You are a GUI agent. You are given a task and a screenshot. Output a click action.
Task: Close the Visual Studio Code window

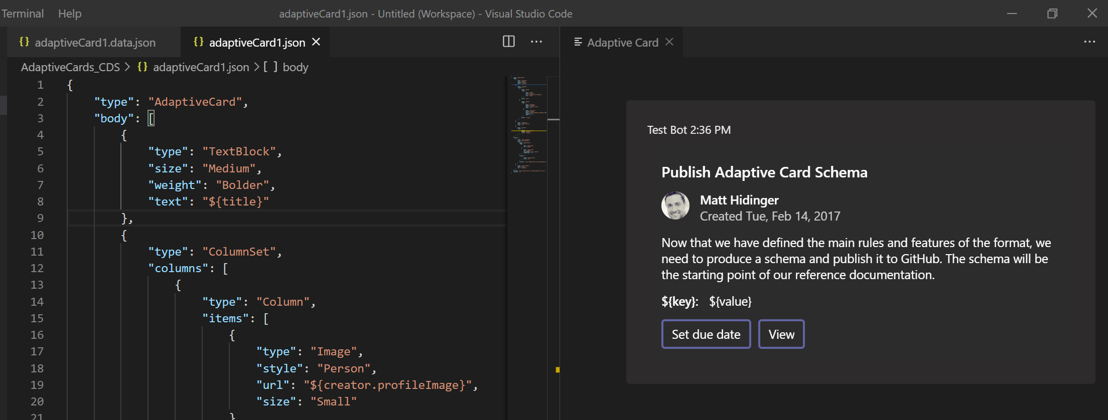(1092, 14)
